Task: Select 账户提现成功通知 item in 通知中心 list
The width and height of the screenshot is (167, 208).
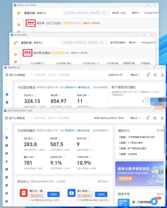Action: (133, 148)
